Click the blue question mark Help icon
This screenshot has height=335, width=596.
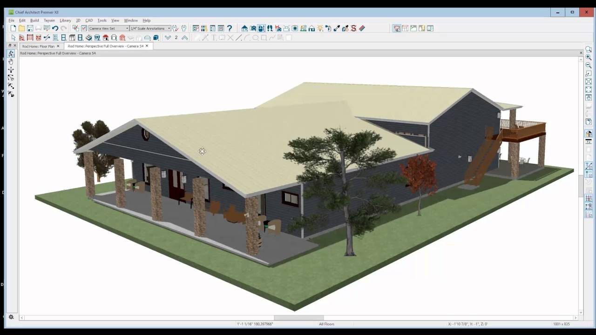tap(230, 28)
